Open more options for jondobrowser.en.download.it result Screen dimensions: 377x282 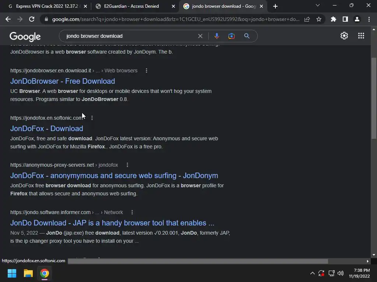point(147,70)
